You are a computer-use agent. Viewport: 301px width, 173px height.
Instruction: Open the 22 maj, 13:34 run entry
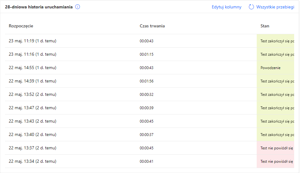tap(32, 161)
